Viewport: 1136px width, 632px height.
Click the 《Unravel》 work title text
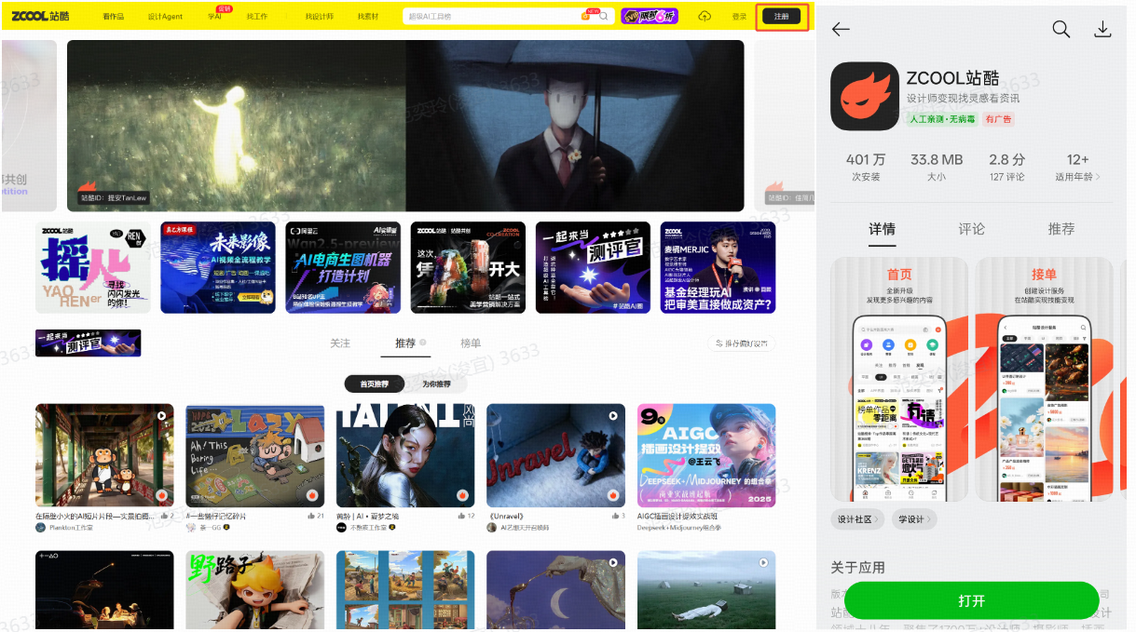(x=508, y=516)
